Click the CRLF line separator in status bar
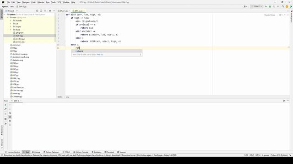 coord(251,155)
